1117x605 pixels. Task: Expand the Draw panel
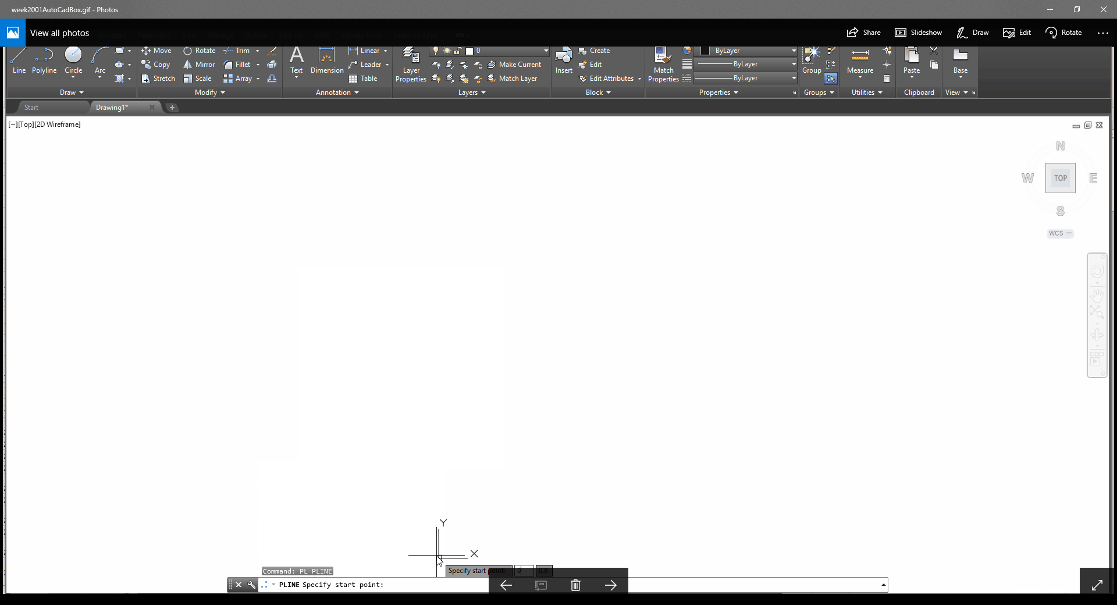pos(72,92)
